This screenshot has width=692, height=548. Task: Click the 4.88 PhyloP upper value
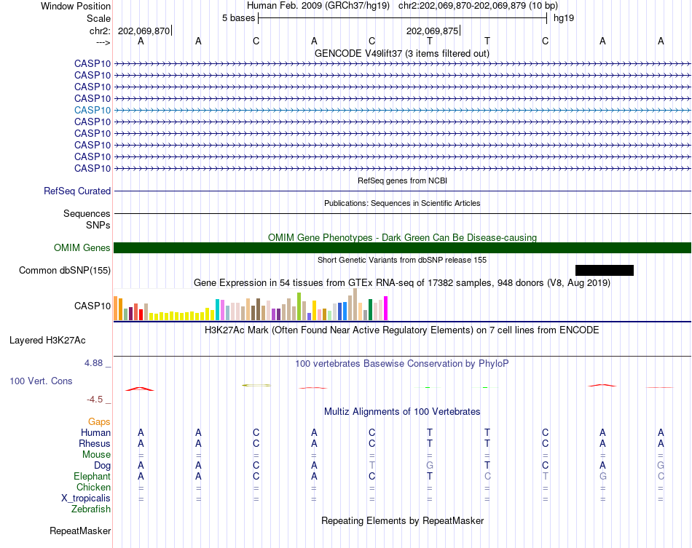93,363
